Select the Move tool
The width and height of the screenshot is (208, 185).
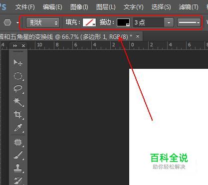click(18, 63)
